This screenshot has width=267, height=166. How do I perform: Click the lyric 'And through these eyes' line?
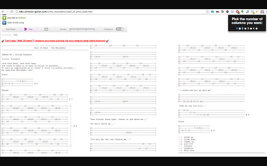118,119
